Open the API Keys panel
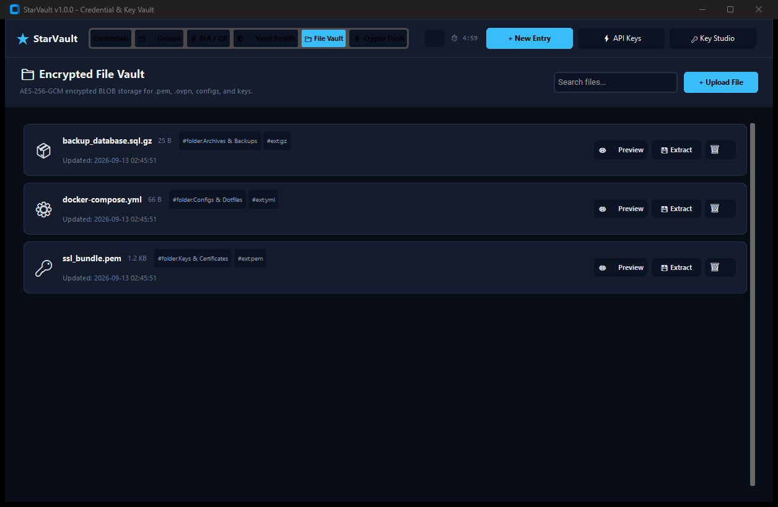 (x=621, y=38)
